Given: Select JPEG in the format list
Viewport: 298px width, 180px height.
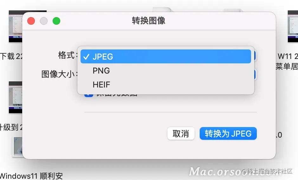Looking at the screenshot, I should pyautogui.click(x=166, y=56).
